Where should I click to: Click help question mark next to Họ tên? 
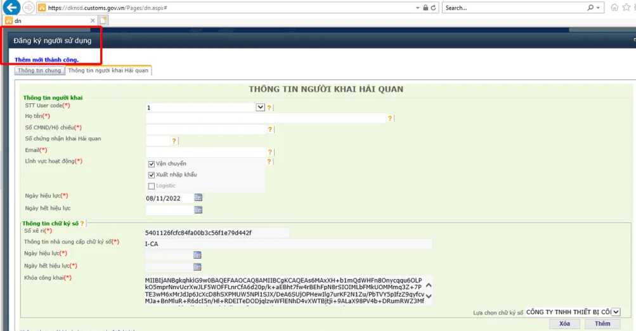tap(390, 118)
